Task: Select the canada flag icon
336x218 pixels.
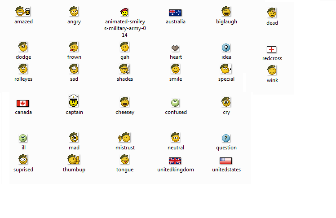Action: coord(23,103)
